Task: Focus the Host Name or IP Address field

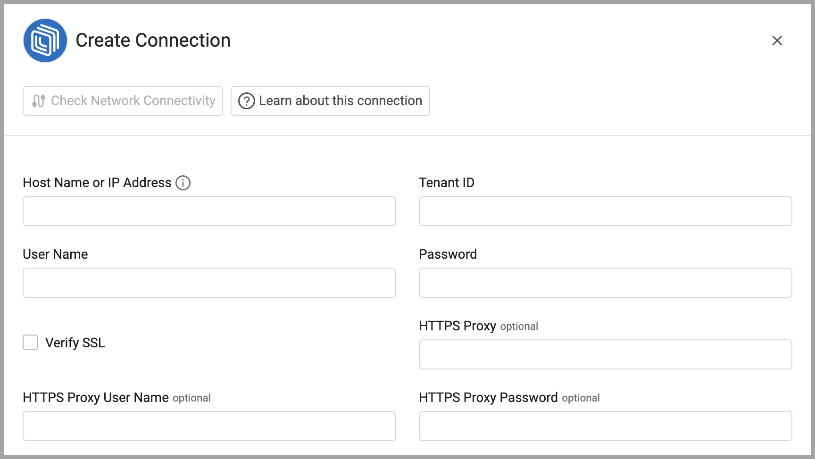Action: tap(209, 211)
